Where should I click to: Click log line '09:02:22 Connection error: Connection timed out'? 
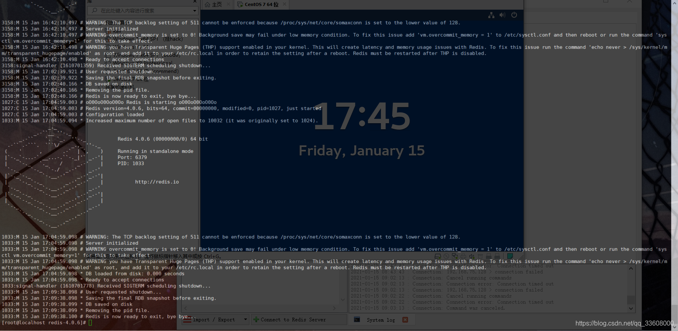452,302
